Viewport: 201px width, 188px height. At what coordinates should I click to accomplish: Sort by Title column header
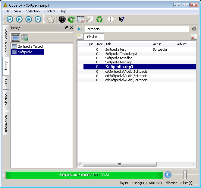coord(128,44)
